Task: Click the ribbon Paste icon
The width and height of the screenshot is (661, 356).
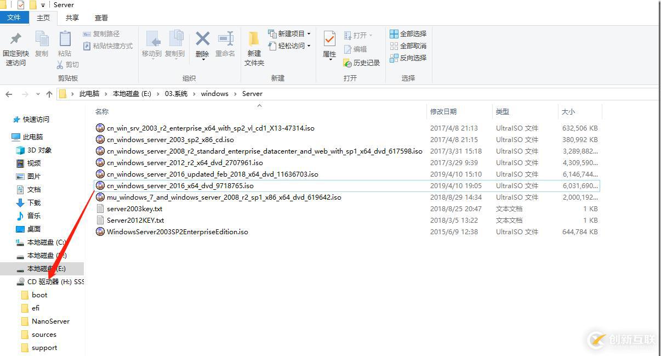Action: (65, 38)
